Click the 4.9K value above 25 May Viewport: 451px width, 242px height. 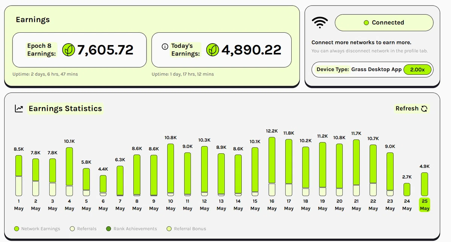pyautogui.click(x=425, y=166)
